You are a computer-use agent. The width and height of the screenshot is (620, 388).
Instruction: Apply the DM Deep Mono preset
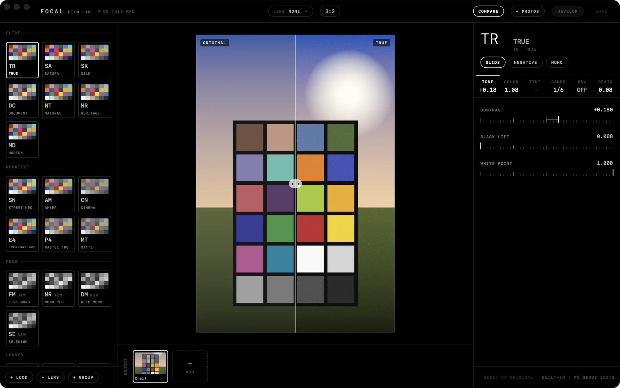tap(95, 288)
